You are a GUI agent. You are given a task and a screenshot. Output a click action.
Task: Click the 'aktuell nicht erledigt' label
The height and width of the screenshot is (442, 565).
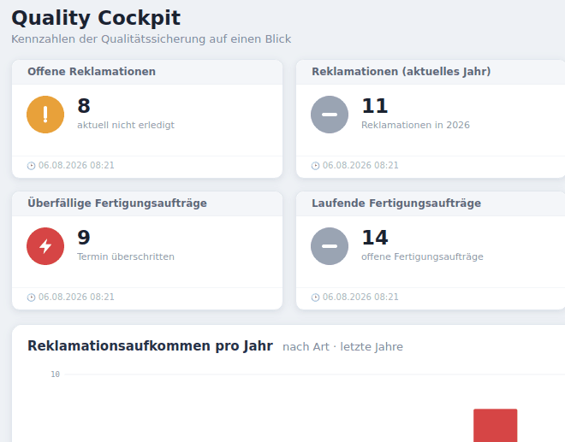[x=126, y=125]
